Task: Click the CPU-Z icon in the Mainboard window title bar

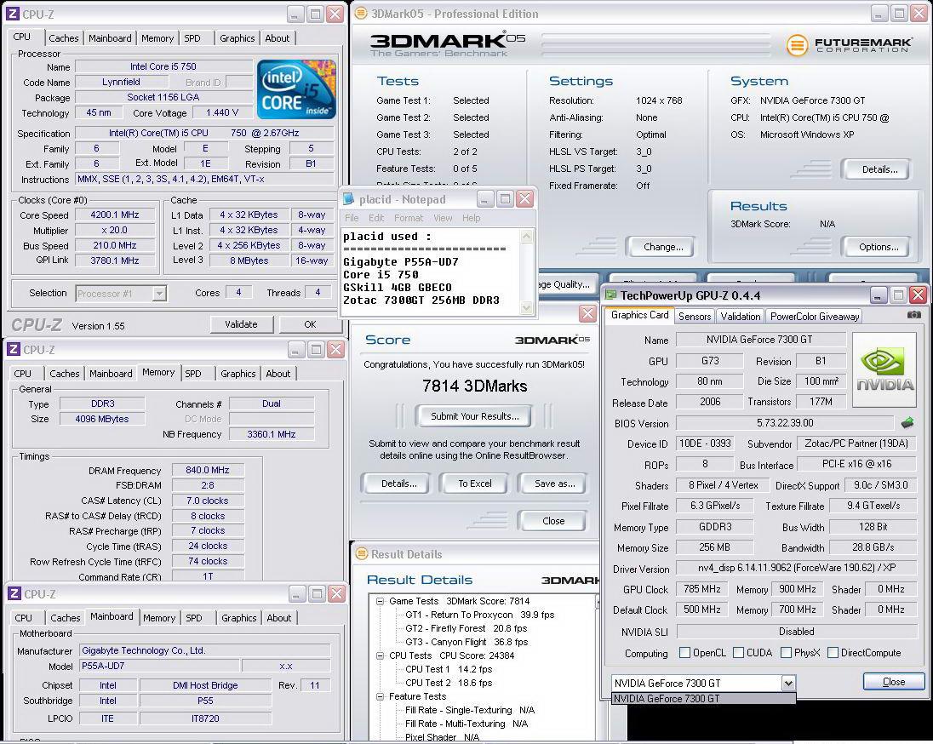Action: (x=14, y=593)
